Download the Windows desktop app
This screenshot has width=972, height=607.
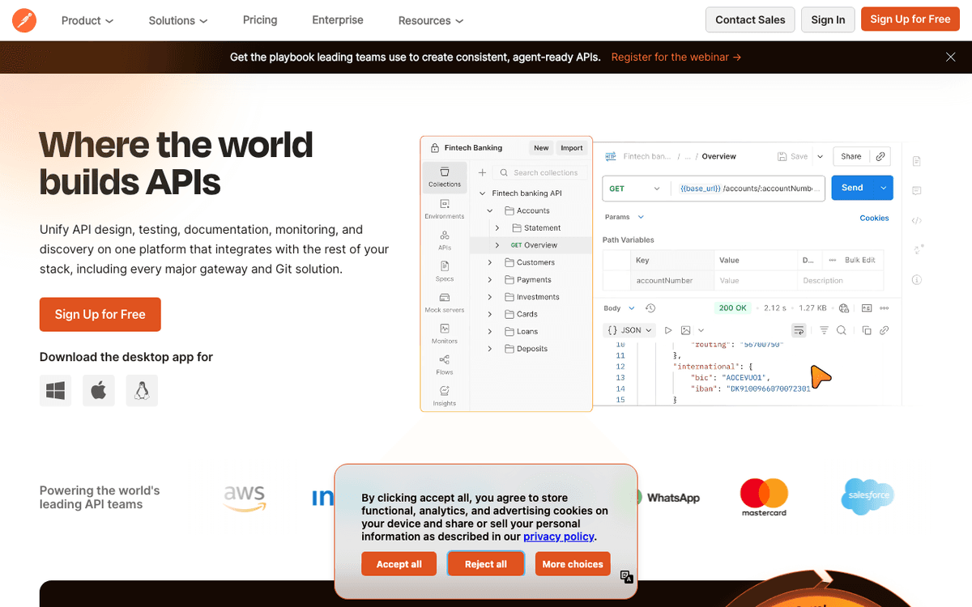(55, 391)
